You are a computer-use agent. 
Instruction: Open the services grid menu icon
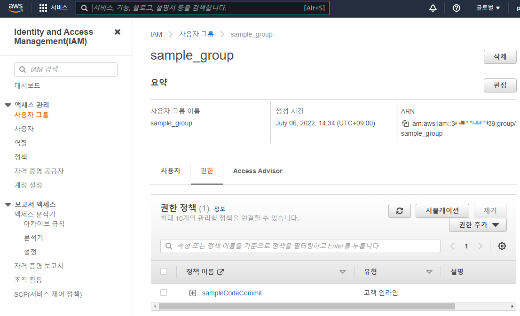(x=43, y=8)
